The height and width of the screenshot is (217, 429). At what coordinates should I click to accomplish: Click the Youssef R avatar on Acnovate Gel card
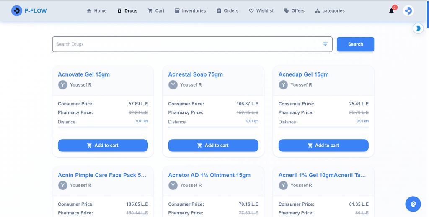click(63, 85)
